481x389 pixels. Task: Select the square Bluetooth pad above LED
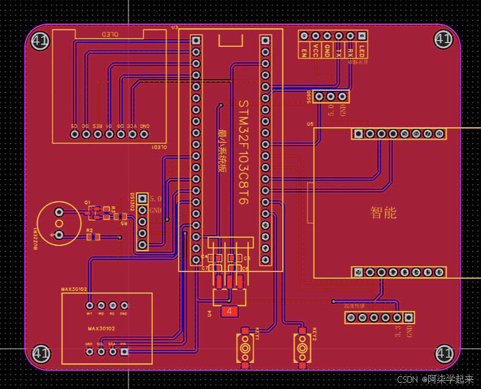point(362,36)
